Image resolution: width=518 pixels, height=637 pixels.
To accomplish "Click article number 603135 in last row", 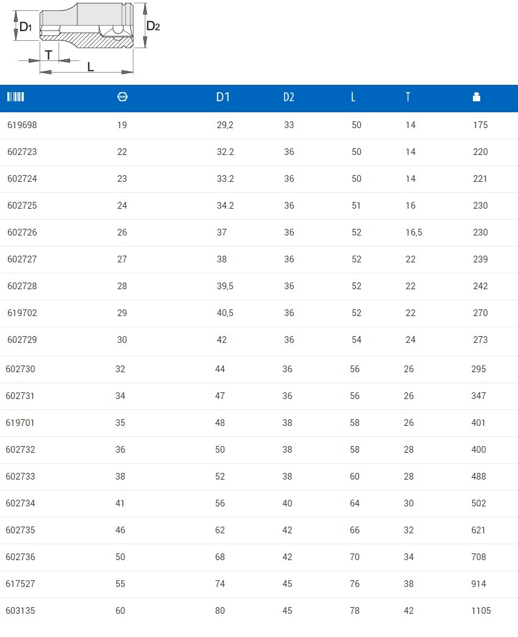I will [x=20, y=611].
